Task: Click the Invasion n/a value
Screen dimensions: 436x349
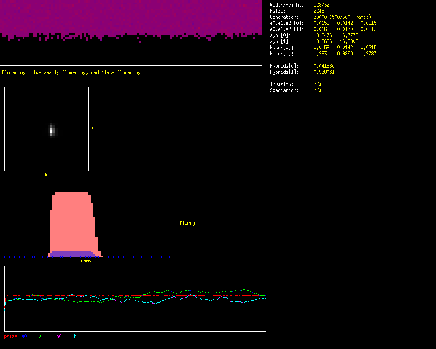Action: [317, 84]
